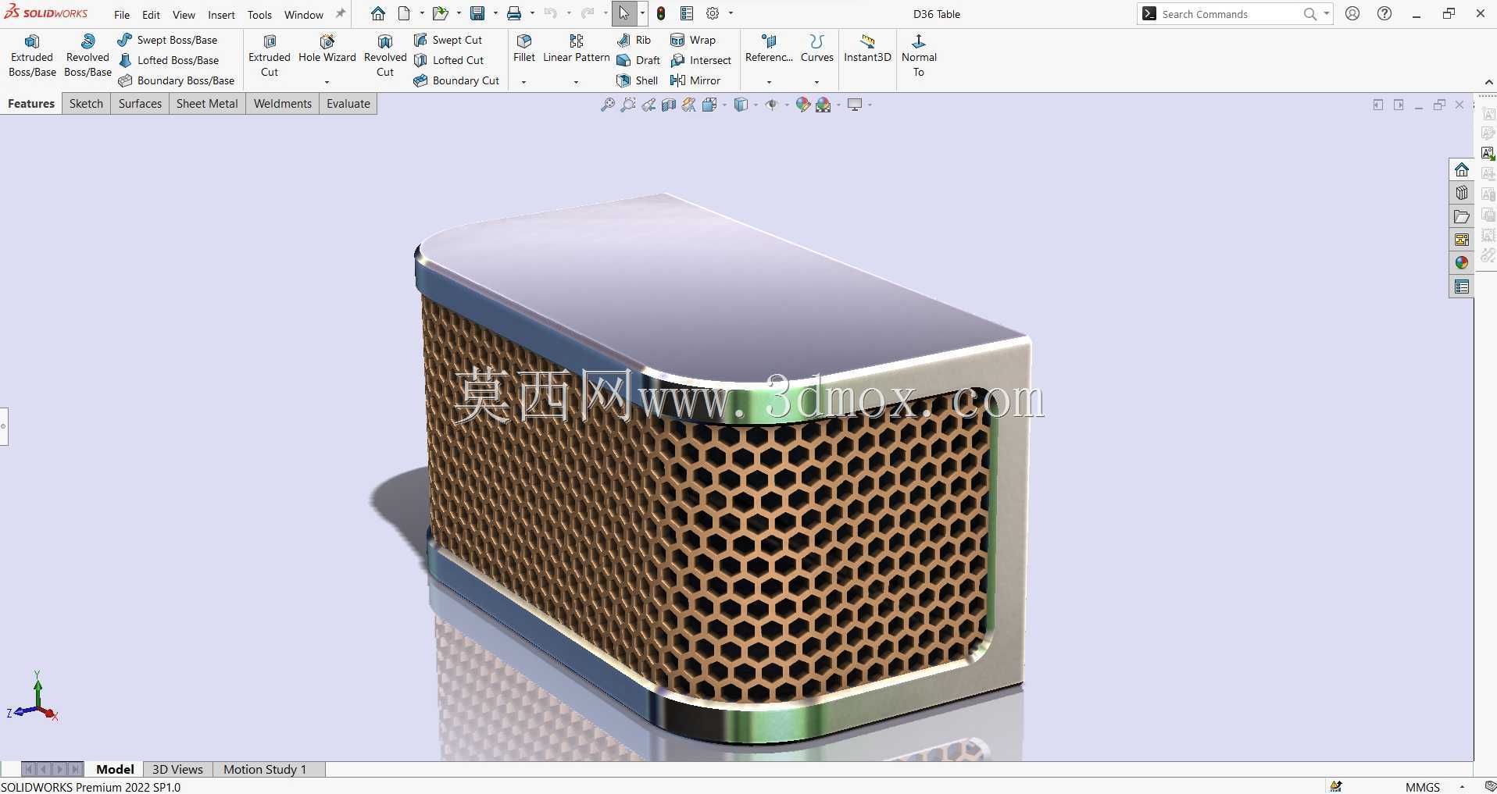Screen dimensions: 1497x794
Task: Toggle Instant3D mode
Action: pyautogui.click(x=867, y=49)
